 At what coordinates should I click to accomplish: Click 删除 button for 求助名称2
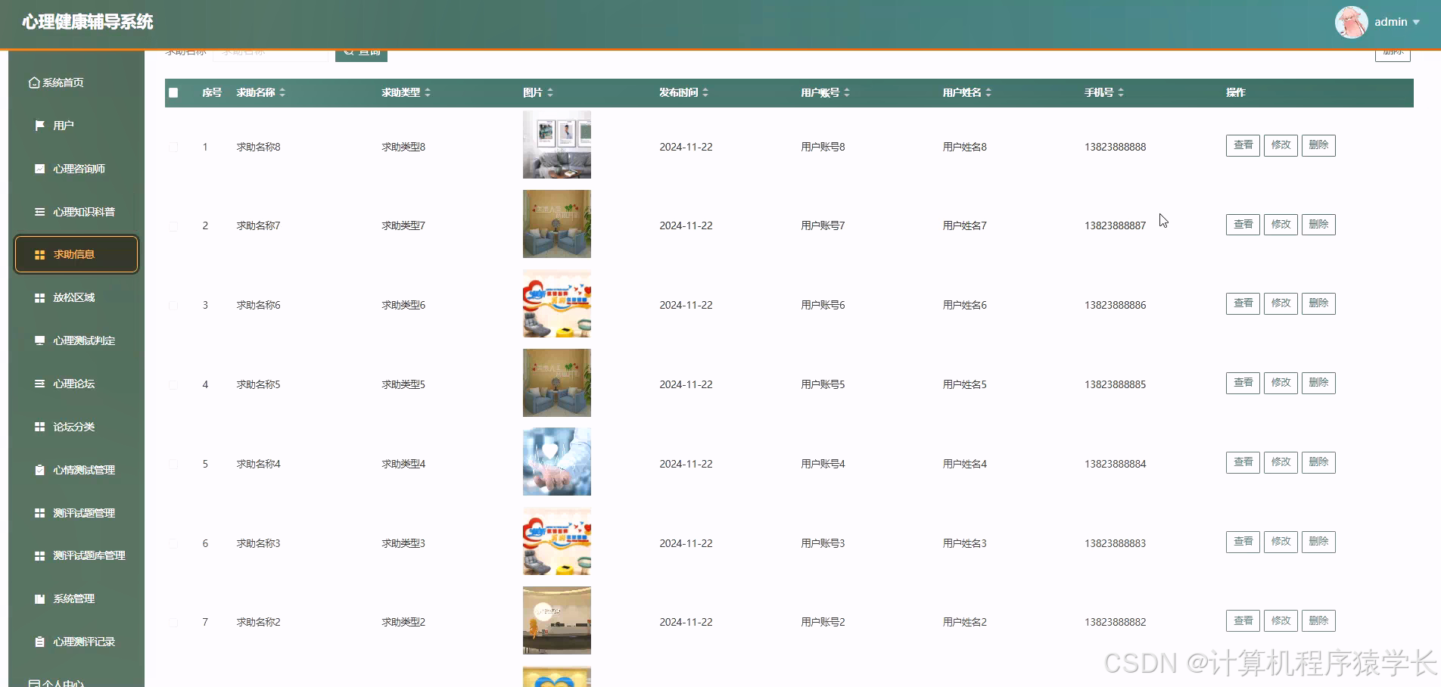1318,620
